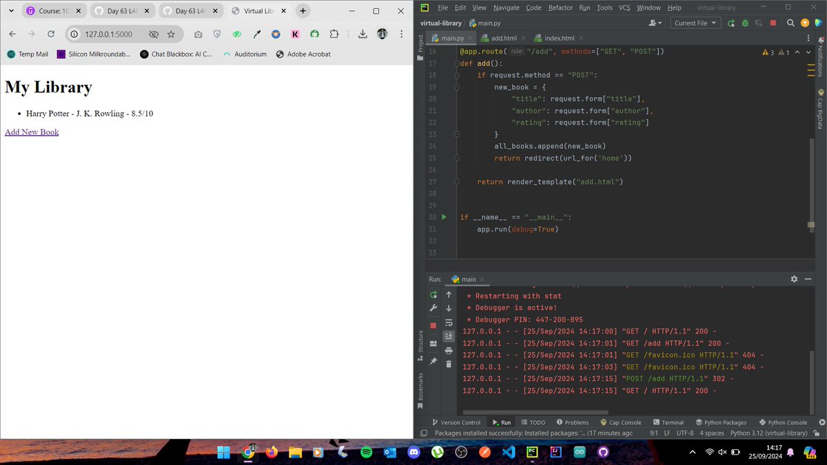
Task: Click the red stop square in Run panel
Action: [433, 325]
